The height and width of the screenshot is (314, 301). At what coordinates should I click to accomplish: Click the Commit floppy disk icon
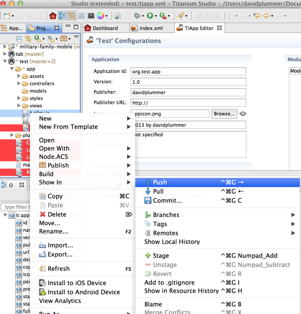(148, 201)
